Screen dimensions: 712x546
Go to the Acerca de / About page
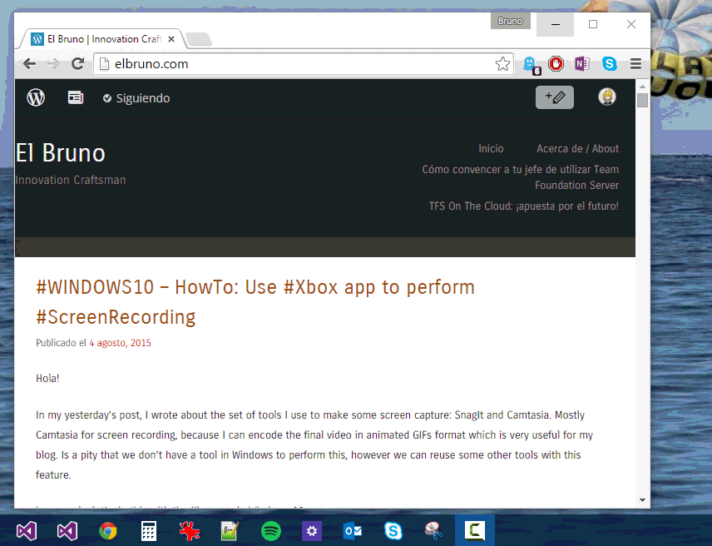pyautogui.click(x=577, y=148)
